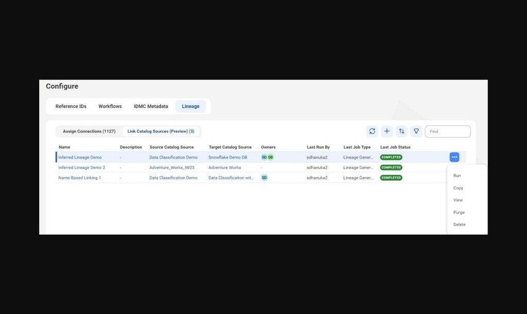Click the Source Catalog Source column header

171,147
